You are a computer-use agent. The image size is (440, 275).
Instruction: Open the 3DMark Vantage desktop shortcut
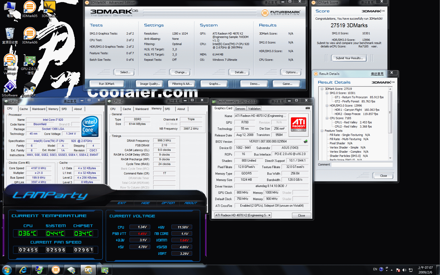tap(10, 64)
